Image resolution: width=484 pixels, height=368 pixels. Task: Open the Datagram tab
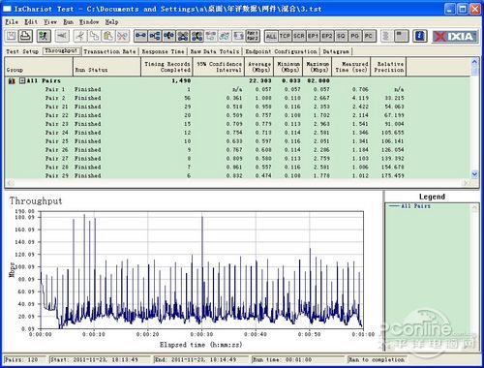(336, 51)
